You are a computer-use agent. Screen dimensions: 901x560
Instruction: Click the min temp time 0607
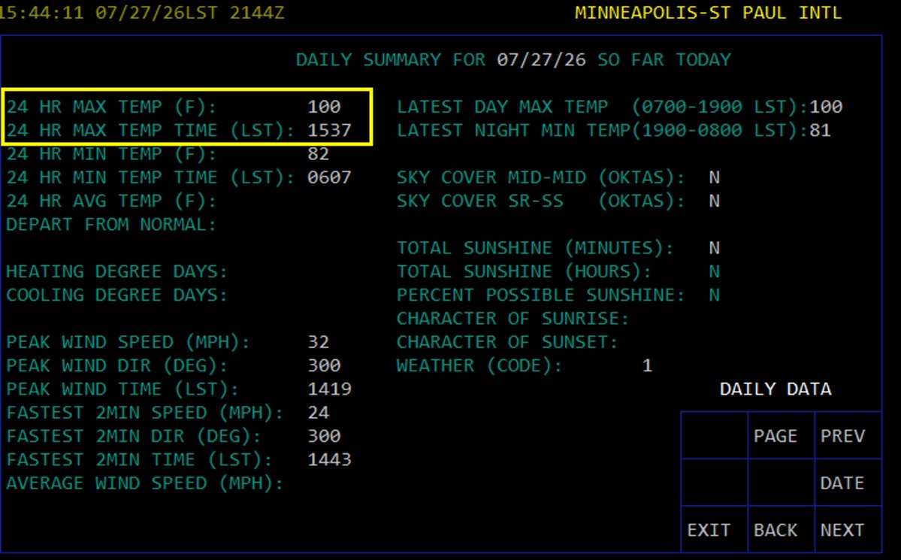tap(329, 177)
